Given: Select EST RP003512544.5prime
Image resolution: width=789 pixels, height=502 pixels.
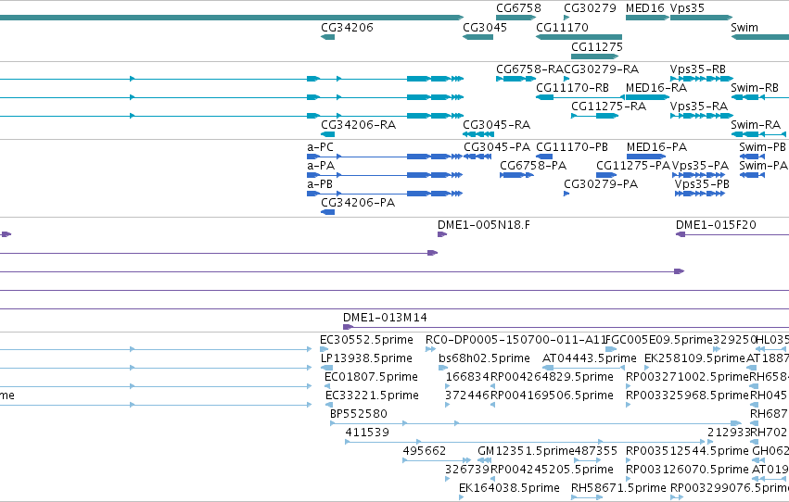Looking at the screenshot, I should click(x=629, y=460).
